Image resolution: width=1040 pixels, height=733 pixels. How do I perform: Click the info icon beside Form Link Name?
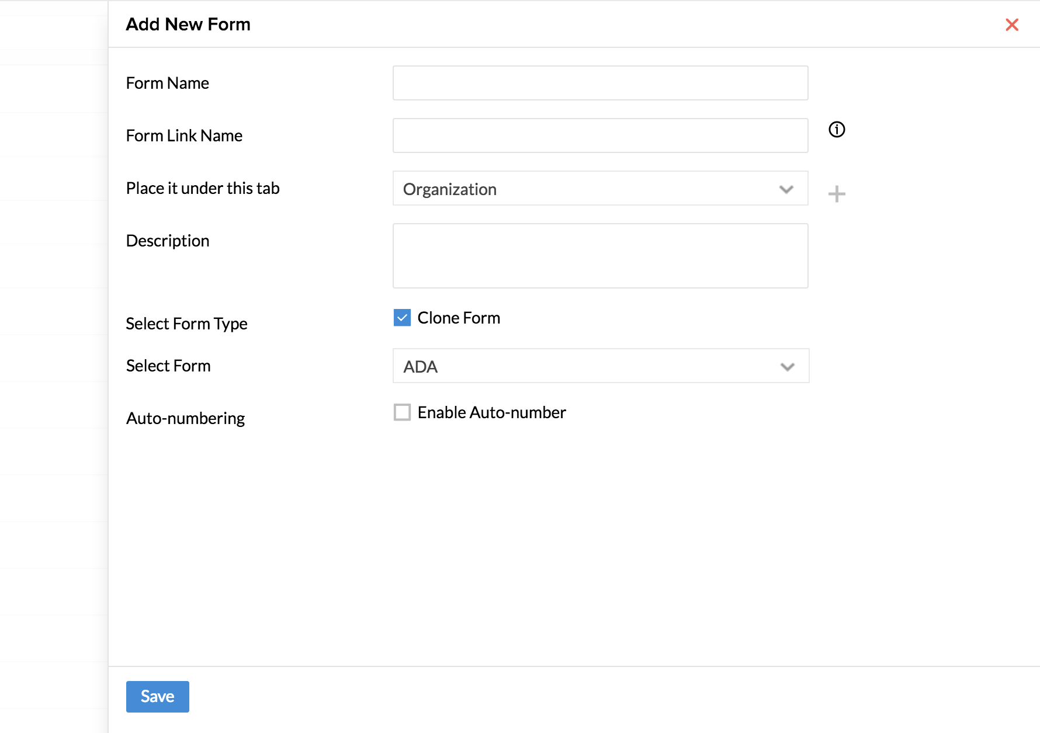(837, 130)
